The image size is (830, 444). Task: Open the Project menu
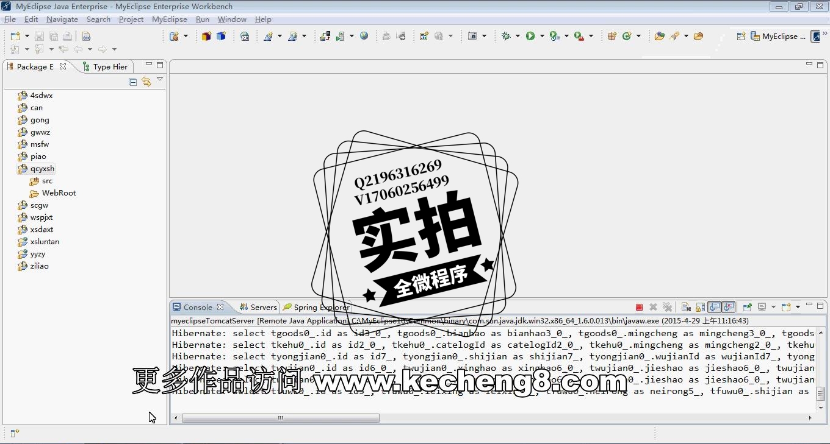[131, 19]
